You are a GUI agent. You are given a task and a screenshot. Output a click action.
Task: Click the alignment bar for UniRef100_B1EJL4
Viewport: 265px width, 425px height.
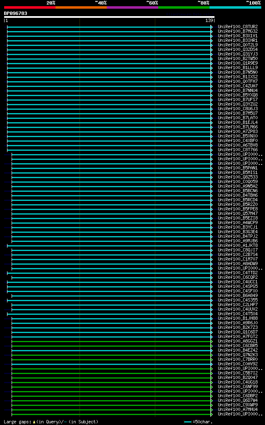pyautogui.click(x=109, y=123)
